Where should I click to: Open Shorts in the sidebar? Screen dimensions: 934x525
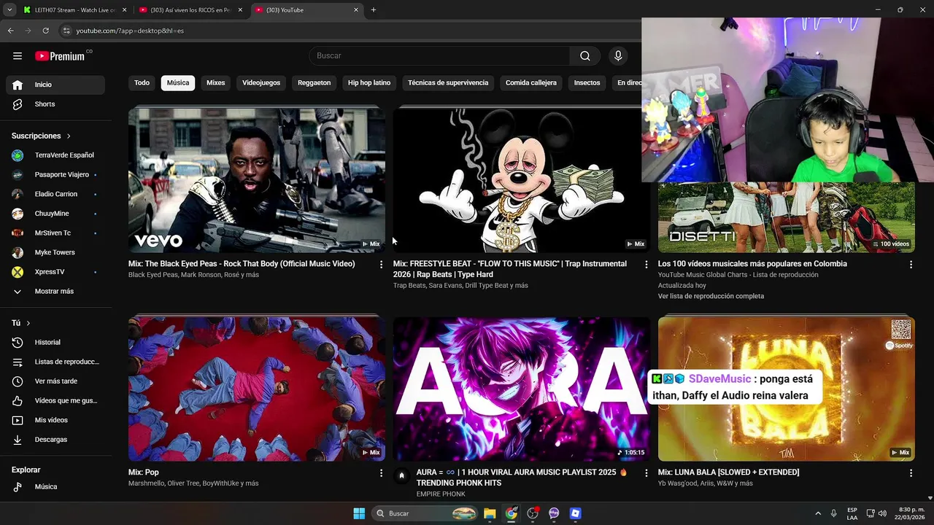tap(55, 104)
